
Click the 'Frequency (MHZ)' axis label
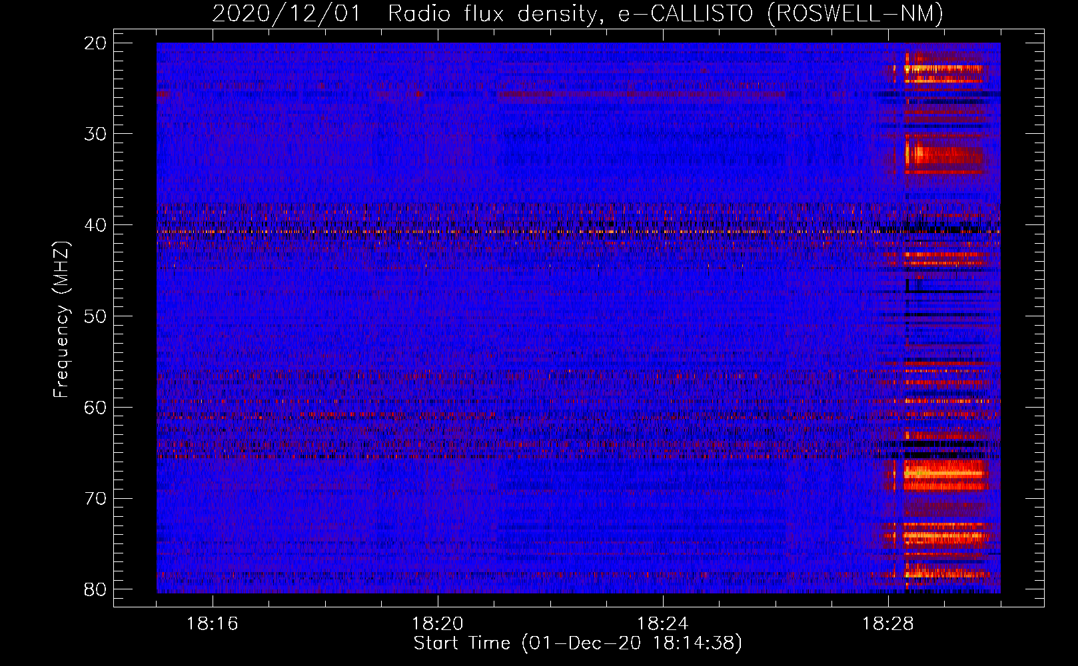pos(61,319)
